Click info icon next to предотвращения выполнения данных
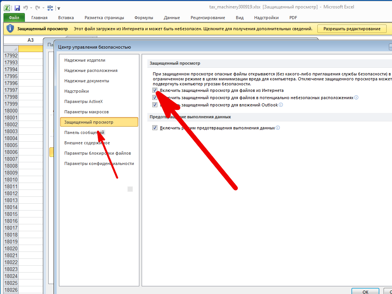Image resolution: width=392 pixels, height=294 pixels. pos(278,128)
